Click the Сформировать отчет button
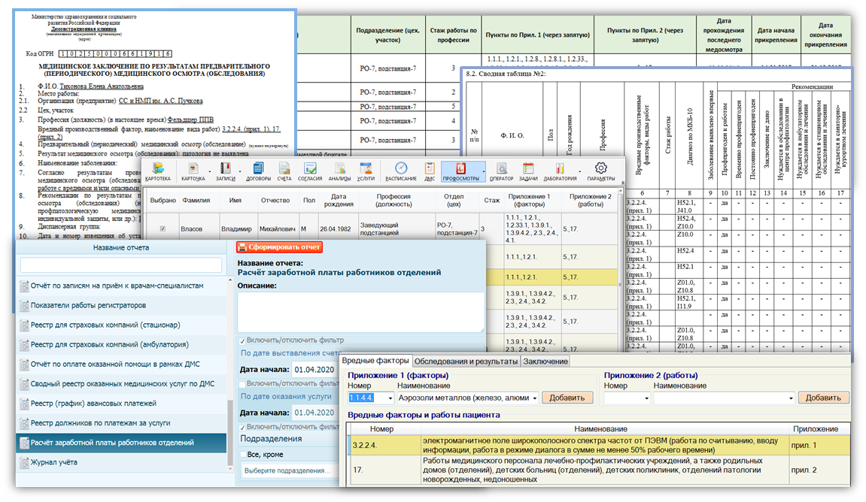 [279, 246]
